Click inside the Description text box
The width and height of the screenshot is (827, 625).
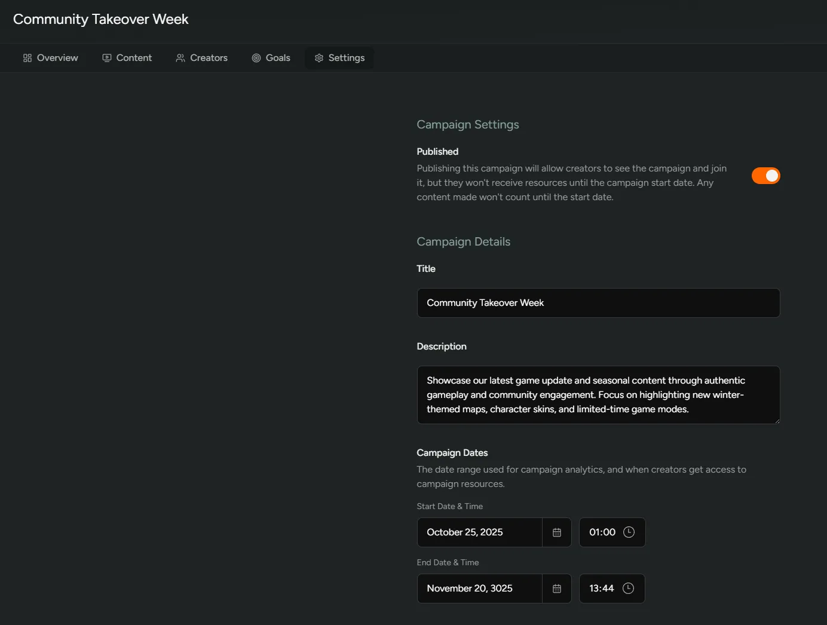tap(598, 395)
